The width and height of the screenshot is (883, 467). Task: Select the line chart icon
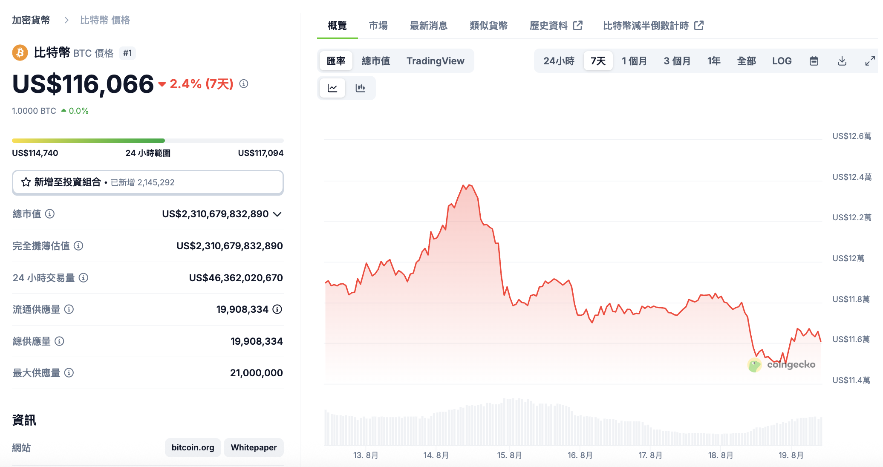[x=332, y=88]
